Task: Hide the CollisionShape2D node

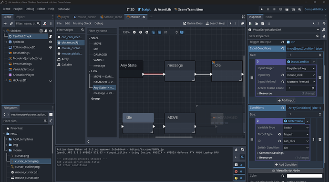Action: click(x=51, y=47)
